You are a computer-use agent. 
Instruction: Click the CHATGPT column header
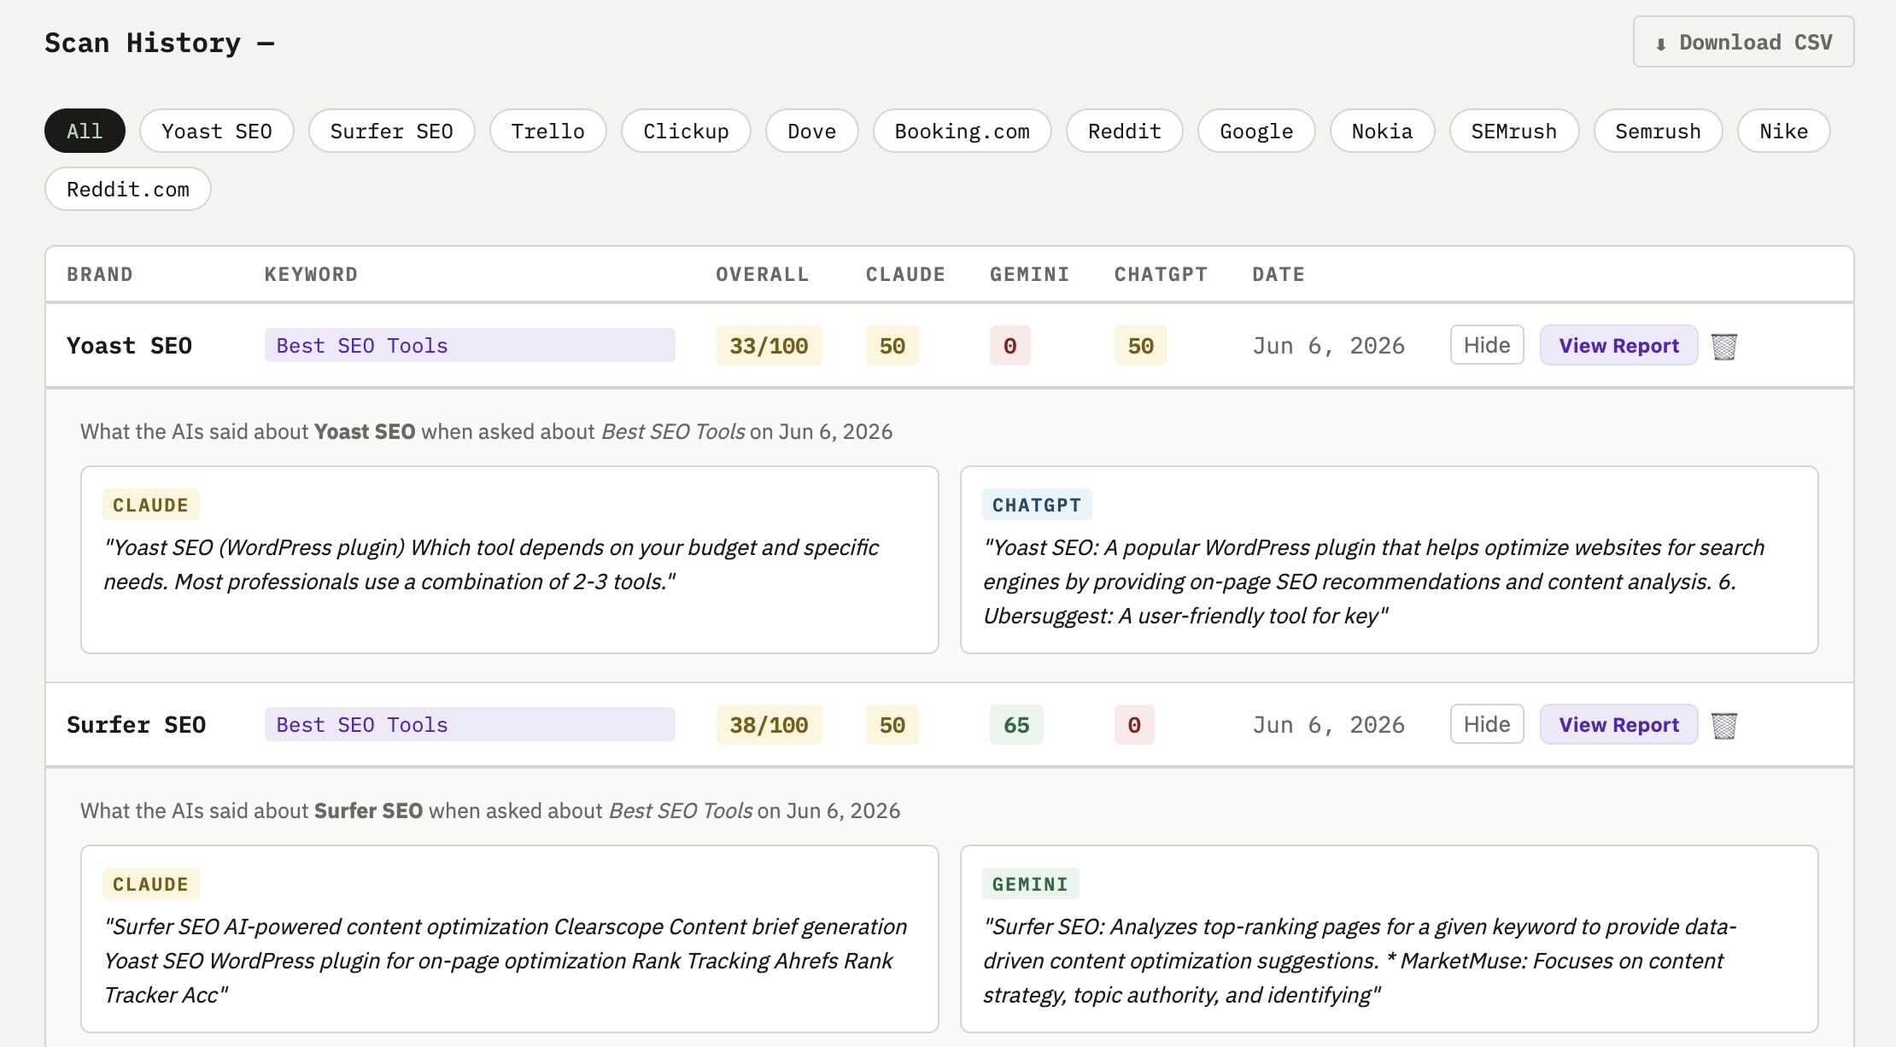point(1161,274)
